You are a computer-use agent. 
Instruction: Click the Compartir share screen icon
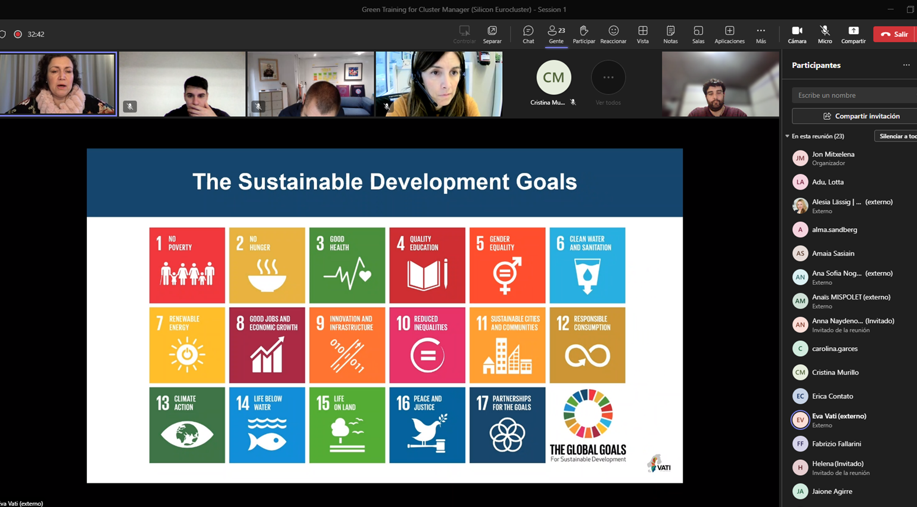[x=853, y=34]
